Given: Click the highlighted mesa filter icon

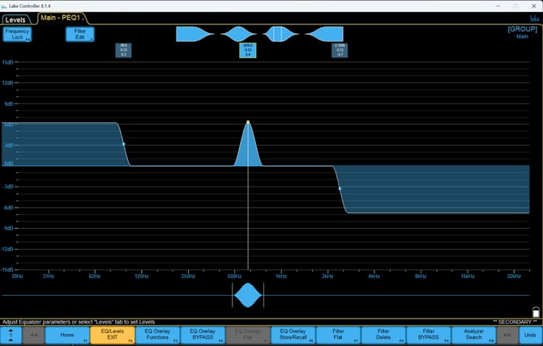Looking at the screenshot, I should 277,34.
